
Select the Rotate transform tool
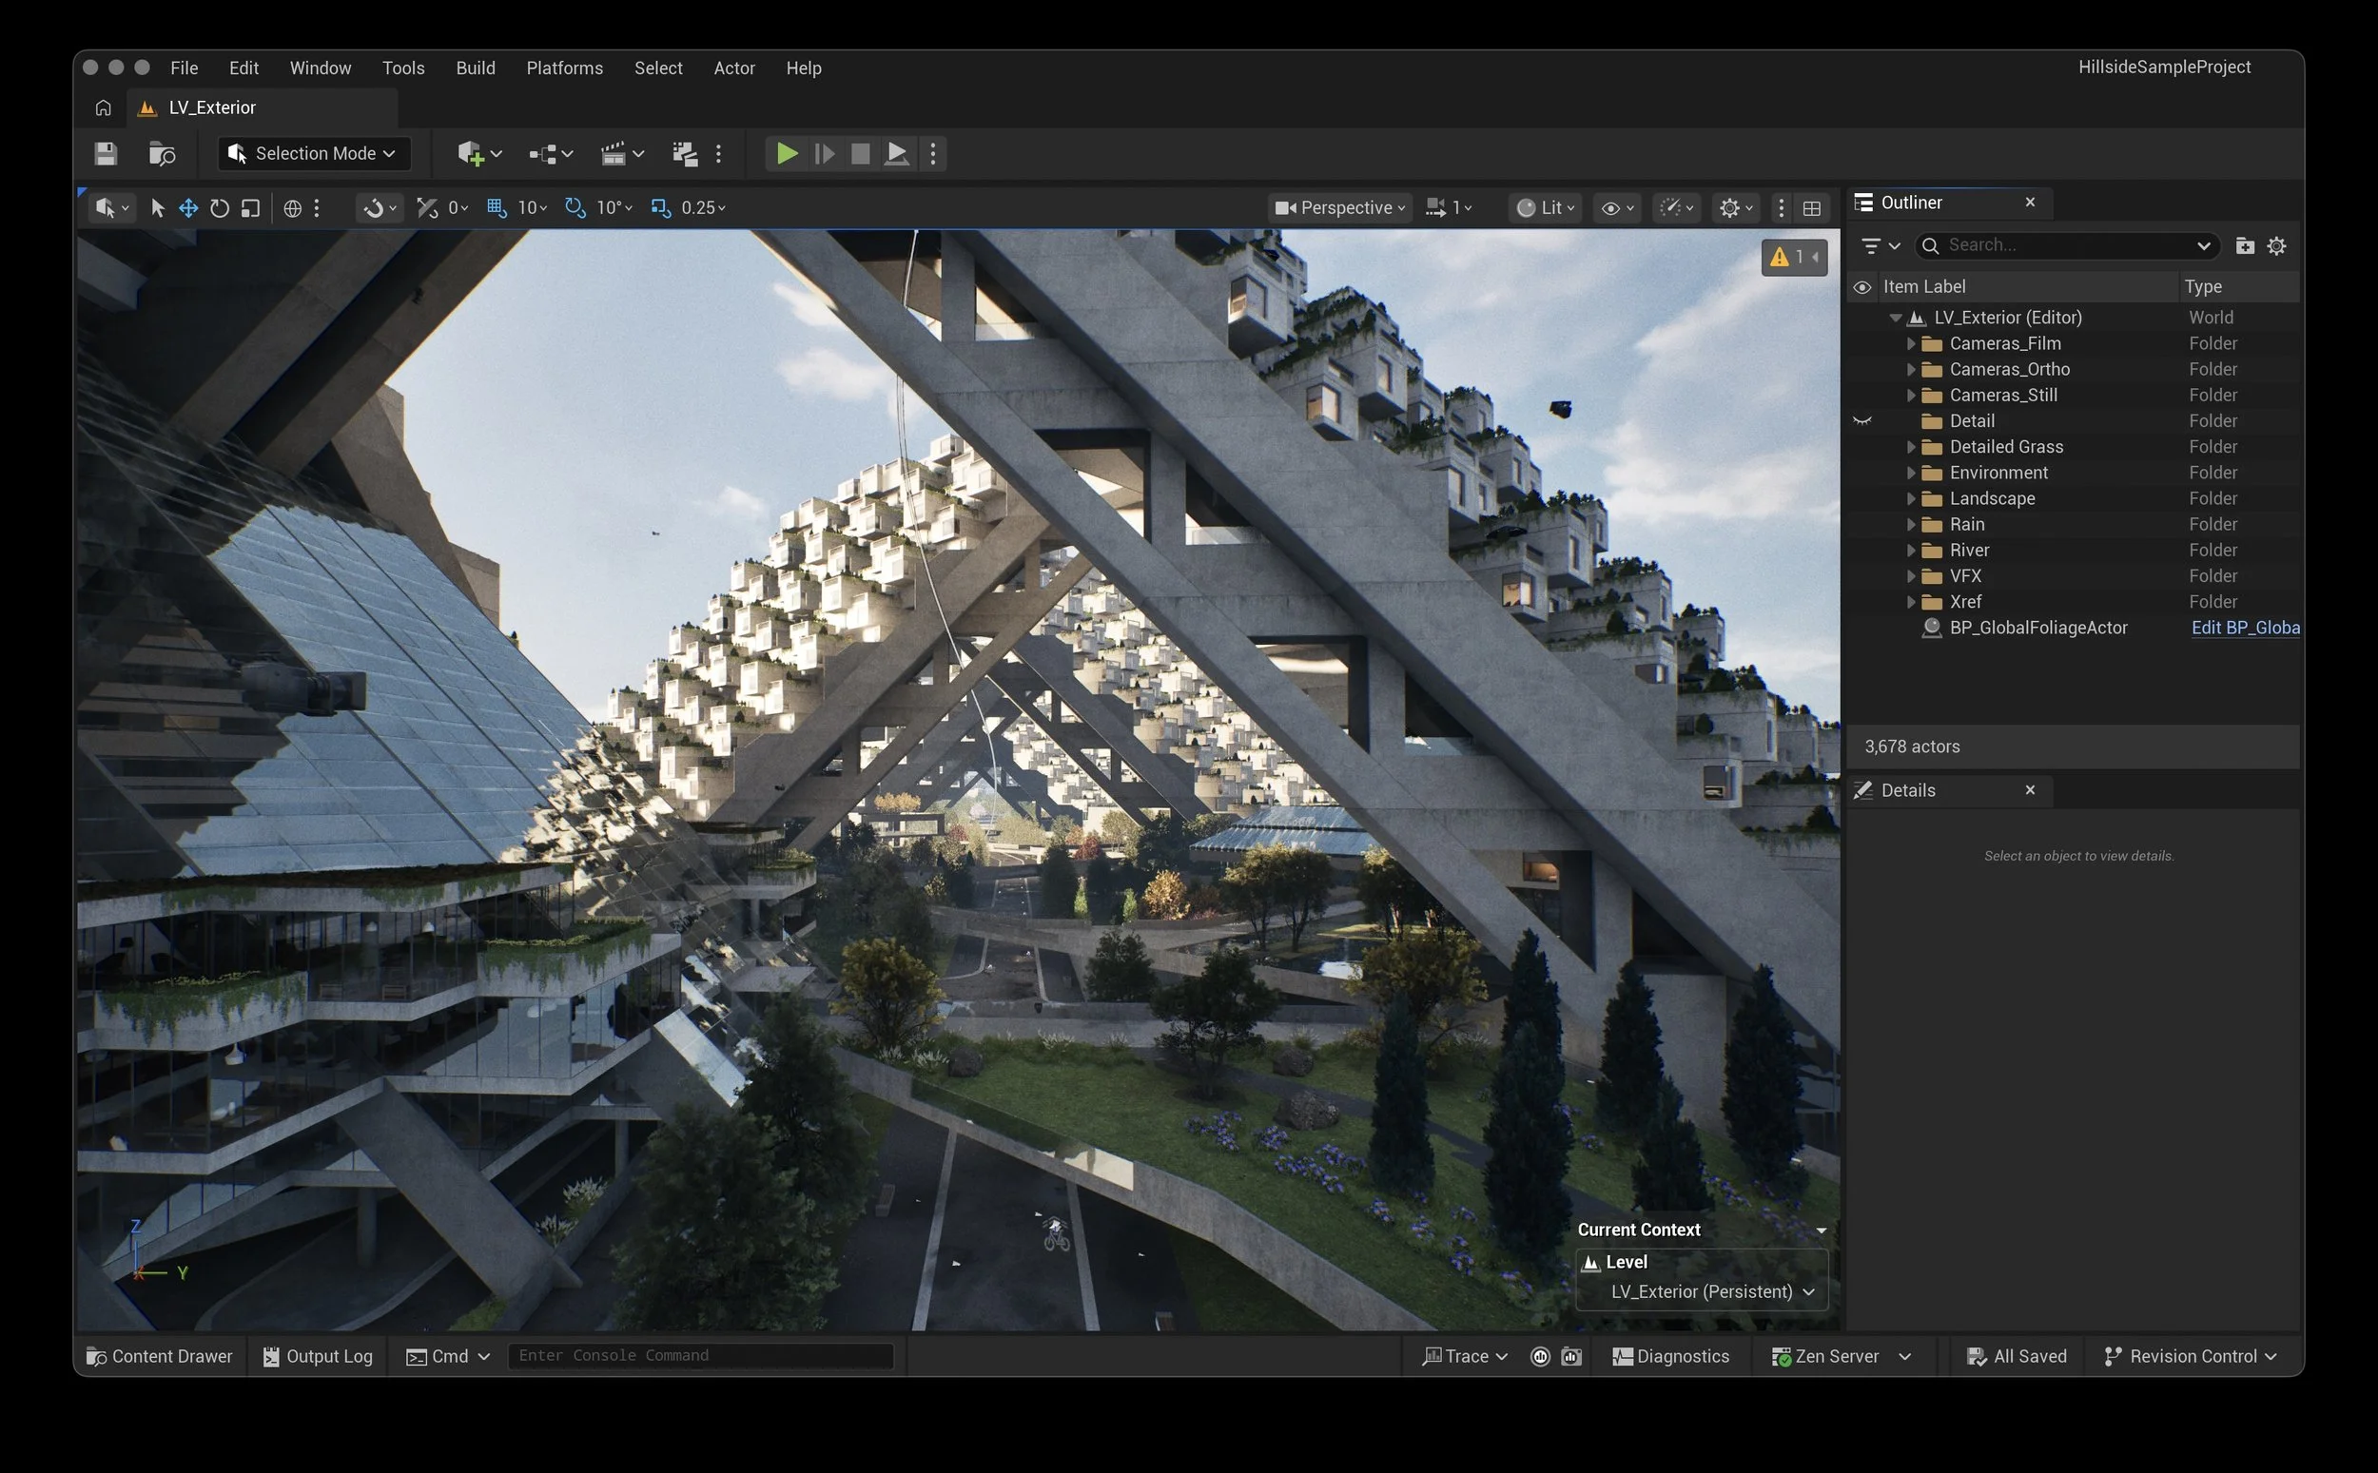point(220,207)
